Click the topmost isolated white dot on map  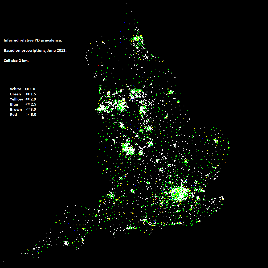pyautogui.click(x=127, y=3)
